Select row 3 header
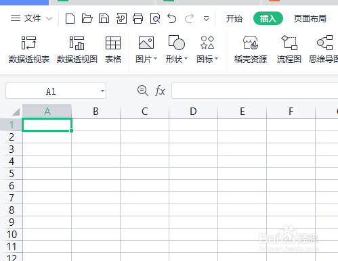 pyautogui.click(x=12, y=149)
